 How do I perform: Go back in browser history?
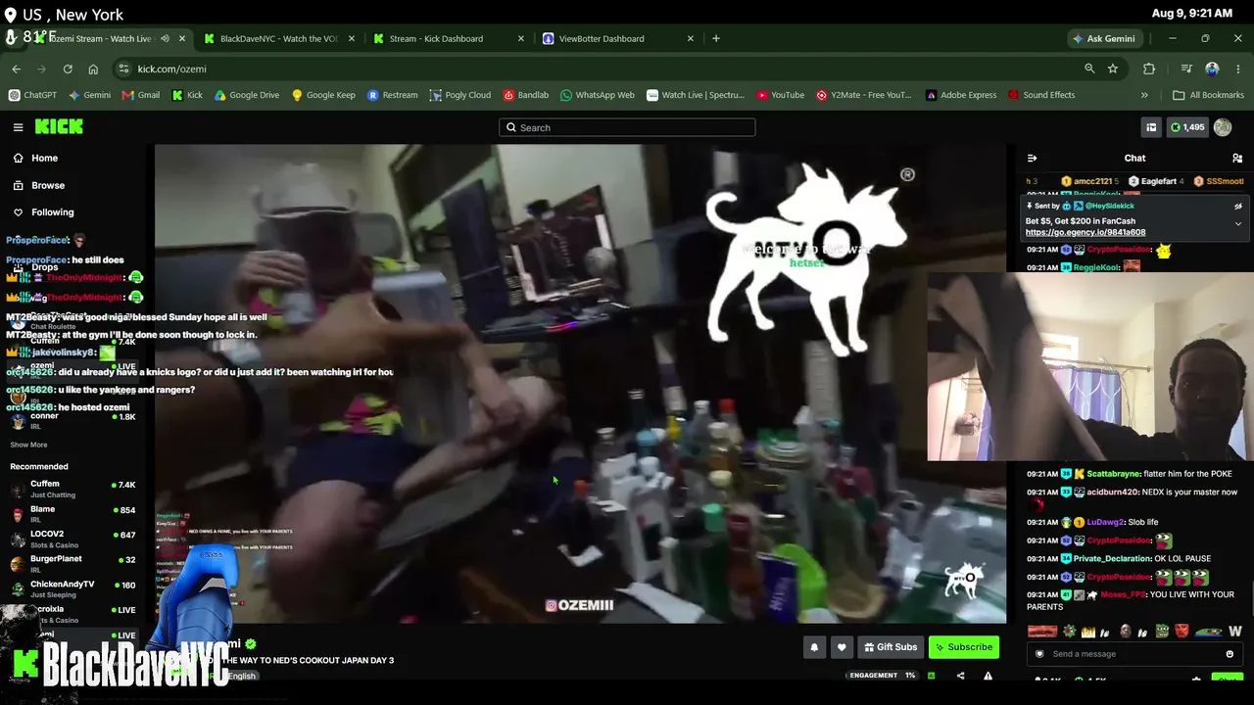point(17,69)
